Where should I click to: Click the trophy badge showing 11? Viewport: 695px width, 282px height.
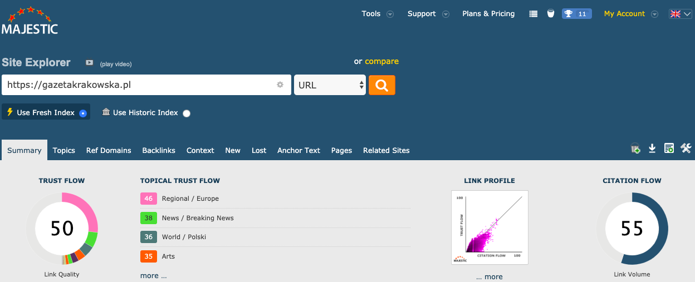[576, 14]
